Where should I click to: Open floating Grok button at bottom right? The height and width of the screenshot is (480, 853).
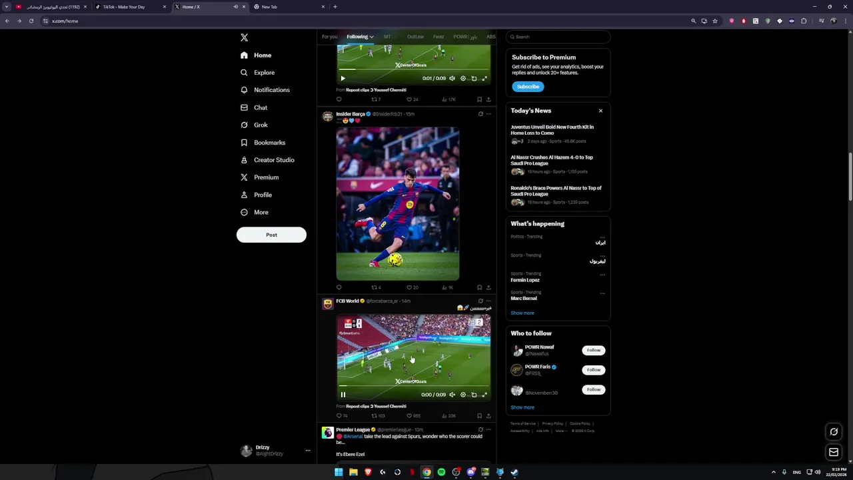(x=834, y=432)
